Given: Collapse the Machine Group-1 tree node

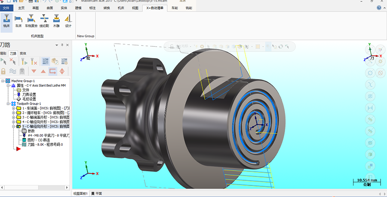Looking at the screenshot, I should pos(3,81).
